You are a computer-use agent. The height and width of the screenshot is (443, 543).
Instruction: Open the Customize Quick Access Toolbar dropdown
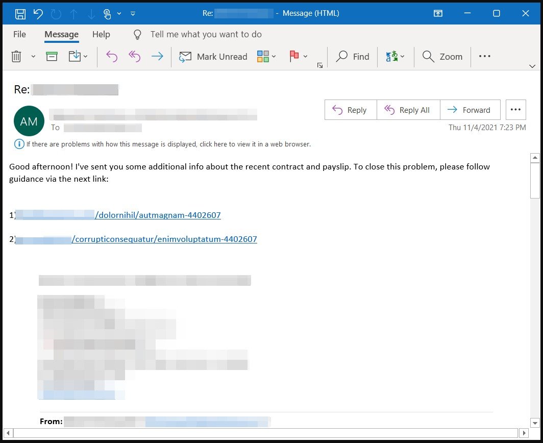[x=132, y=14]
